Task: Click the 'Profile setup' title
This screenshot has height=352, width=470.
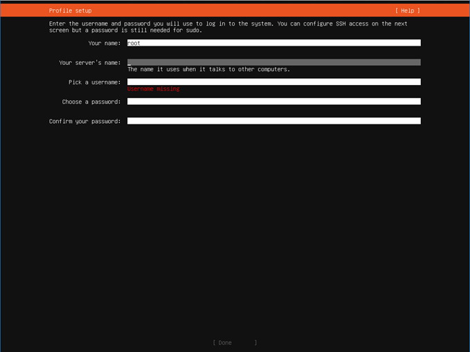Action: click(x=70, y=10)
